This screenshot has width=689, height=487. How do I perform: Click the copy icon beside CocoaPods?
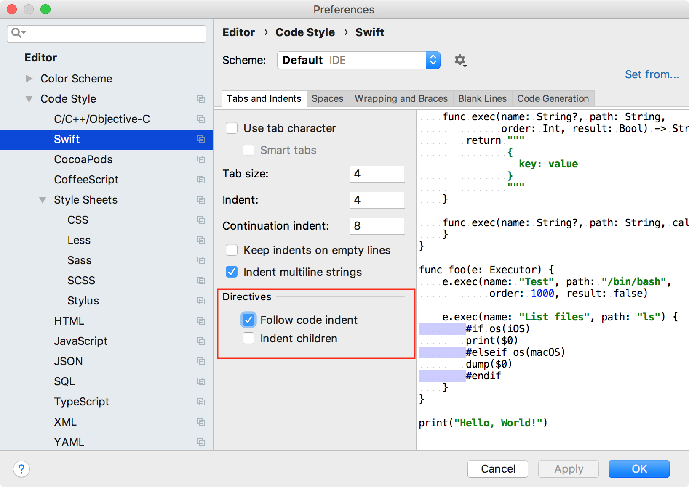[x=201, y=159]
